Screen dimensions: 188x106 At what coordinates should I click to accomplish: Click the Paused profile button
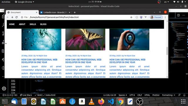click(x=156, y=17)
